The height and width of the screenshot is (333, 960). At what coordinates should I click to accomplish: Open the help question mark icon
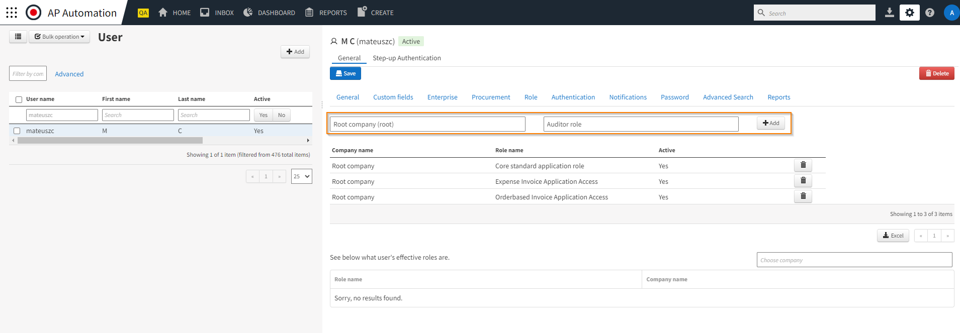click(930, 13)
